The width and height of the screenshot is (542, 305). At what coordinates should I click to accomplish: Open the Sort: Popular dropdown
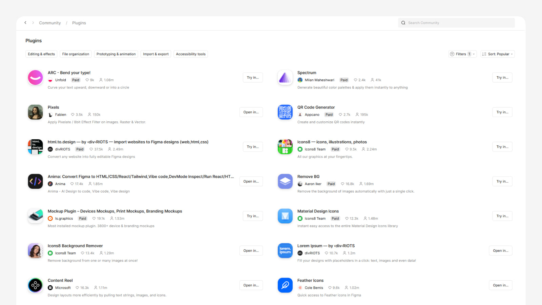coord(498,54)
